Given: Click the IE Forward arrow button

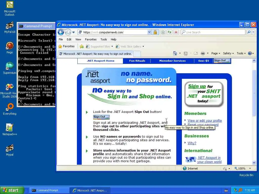Looking at the screenshot, I should tap(68, 32).
